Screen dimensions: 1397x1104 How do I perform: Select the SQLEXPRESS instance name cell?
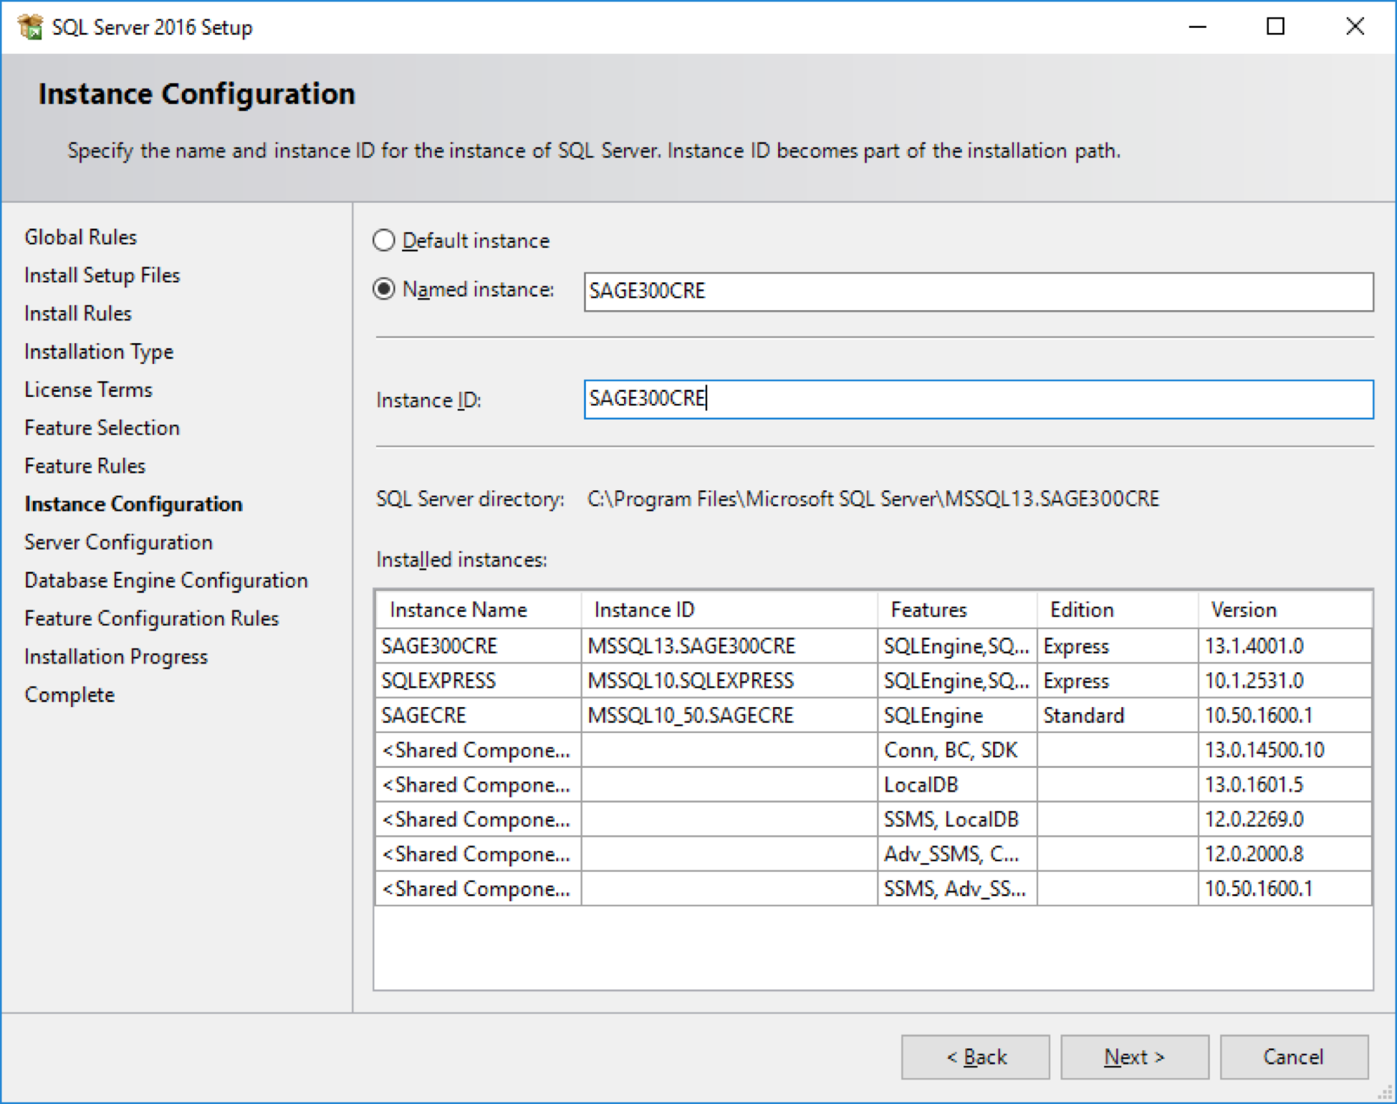coord(478,681)
